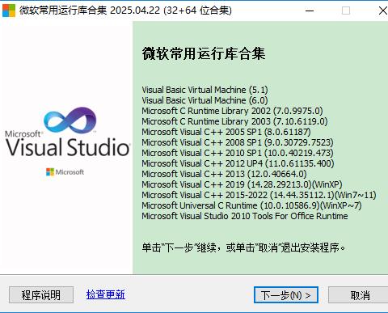
Task: Select the Visual C++ 2015-2022 line
Action: pos(259,195)
